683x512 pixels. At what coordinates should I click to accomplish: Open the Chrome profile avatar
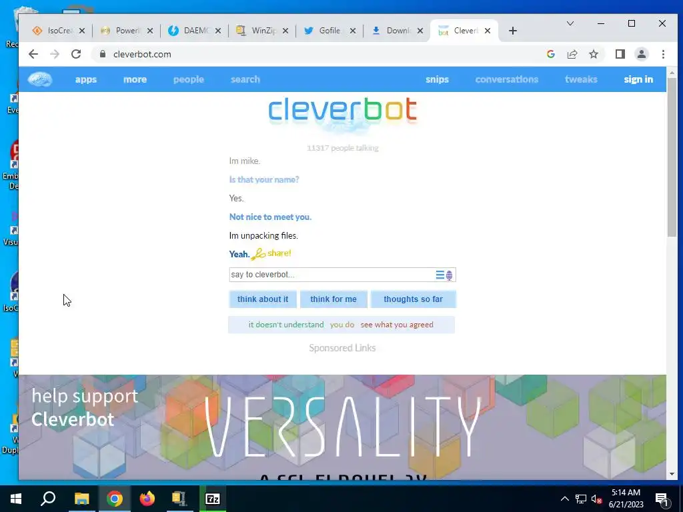click(641, 54)
